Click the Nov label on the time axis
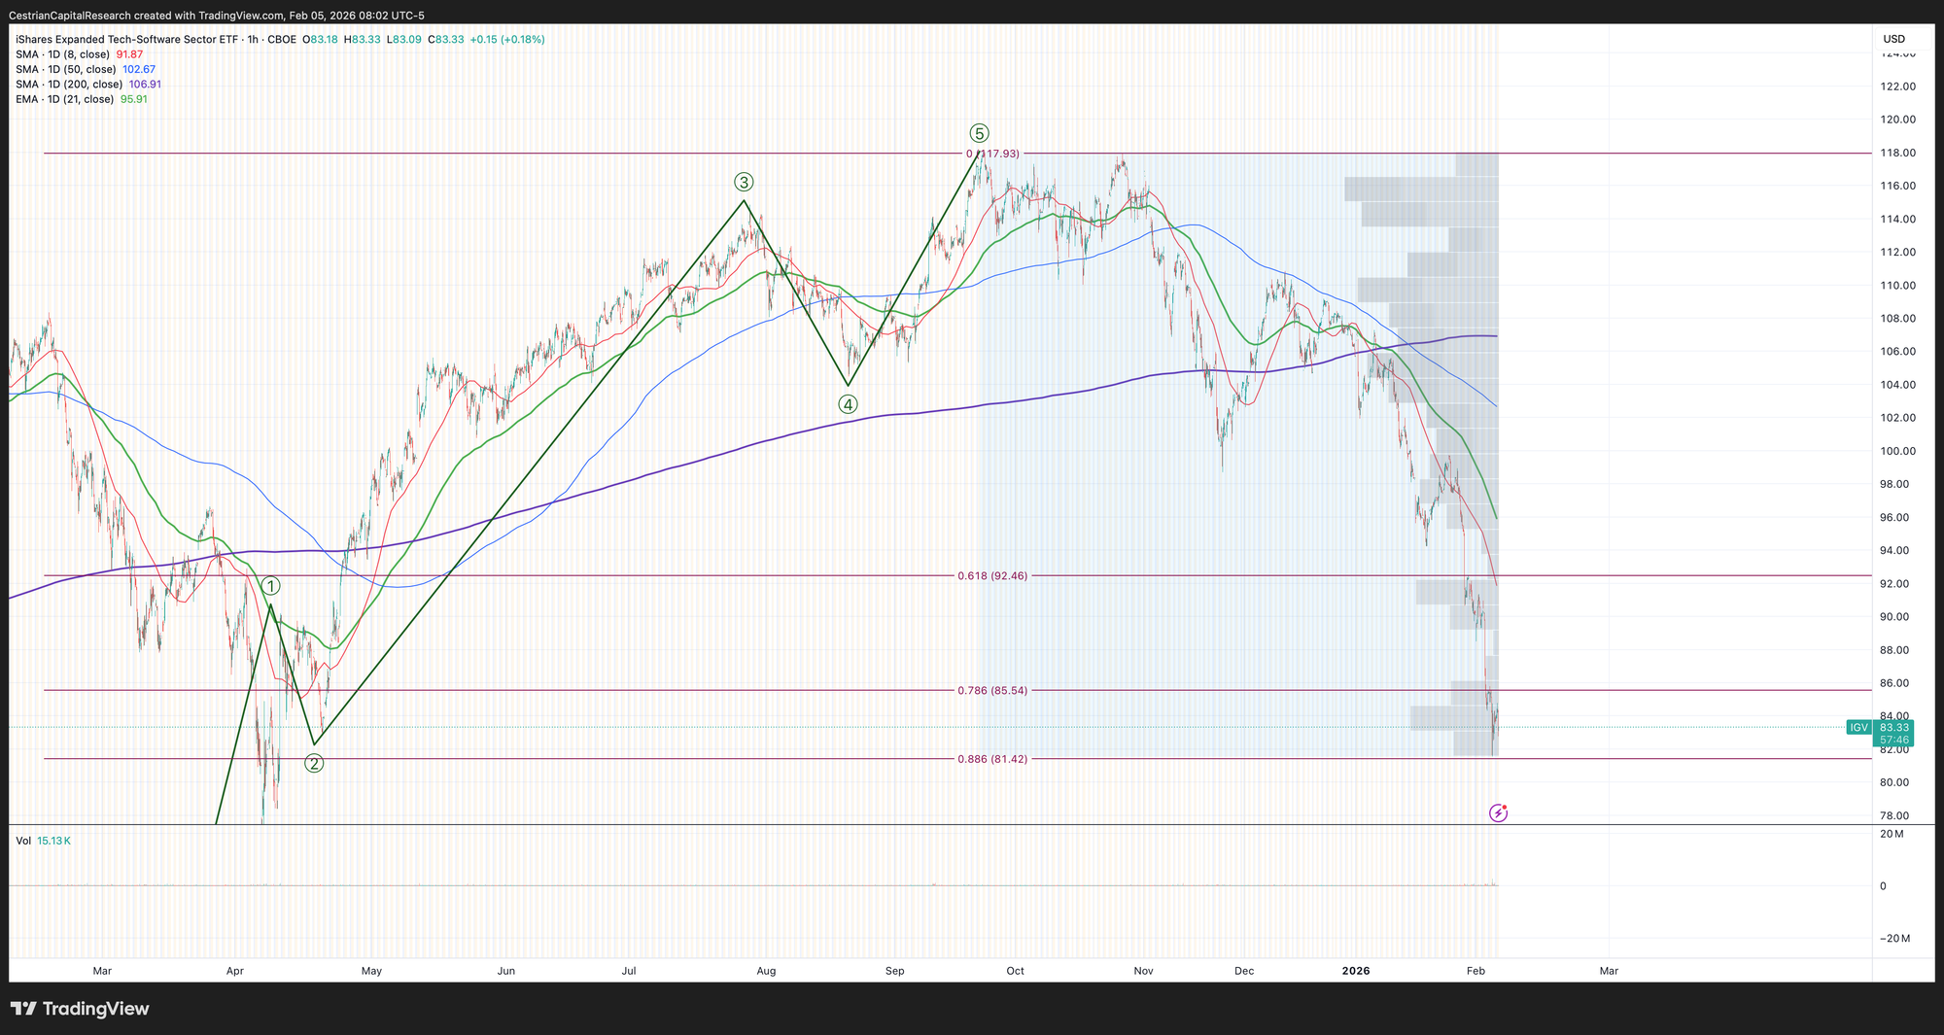This screenshot has height=1035, width=1944. (1144, 971)
